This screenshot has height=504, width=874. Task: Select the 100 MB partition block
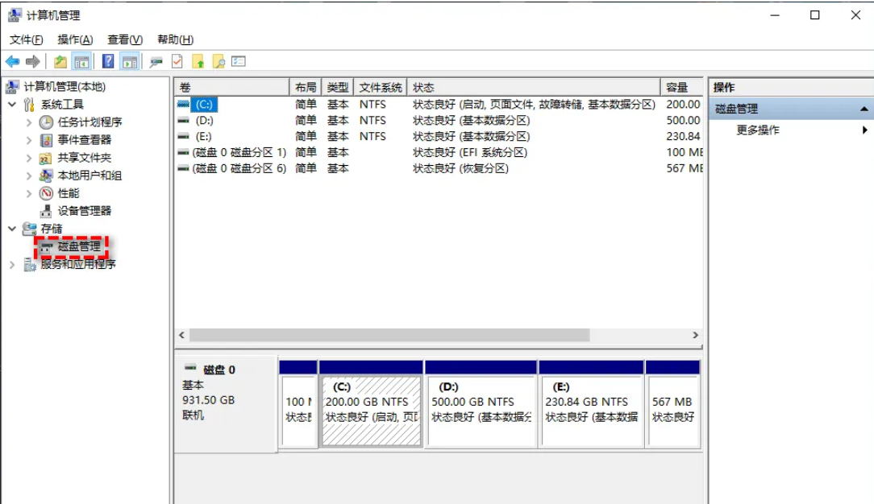click(299, 404)
